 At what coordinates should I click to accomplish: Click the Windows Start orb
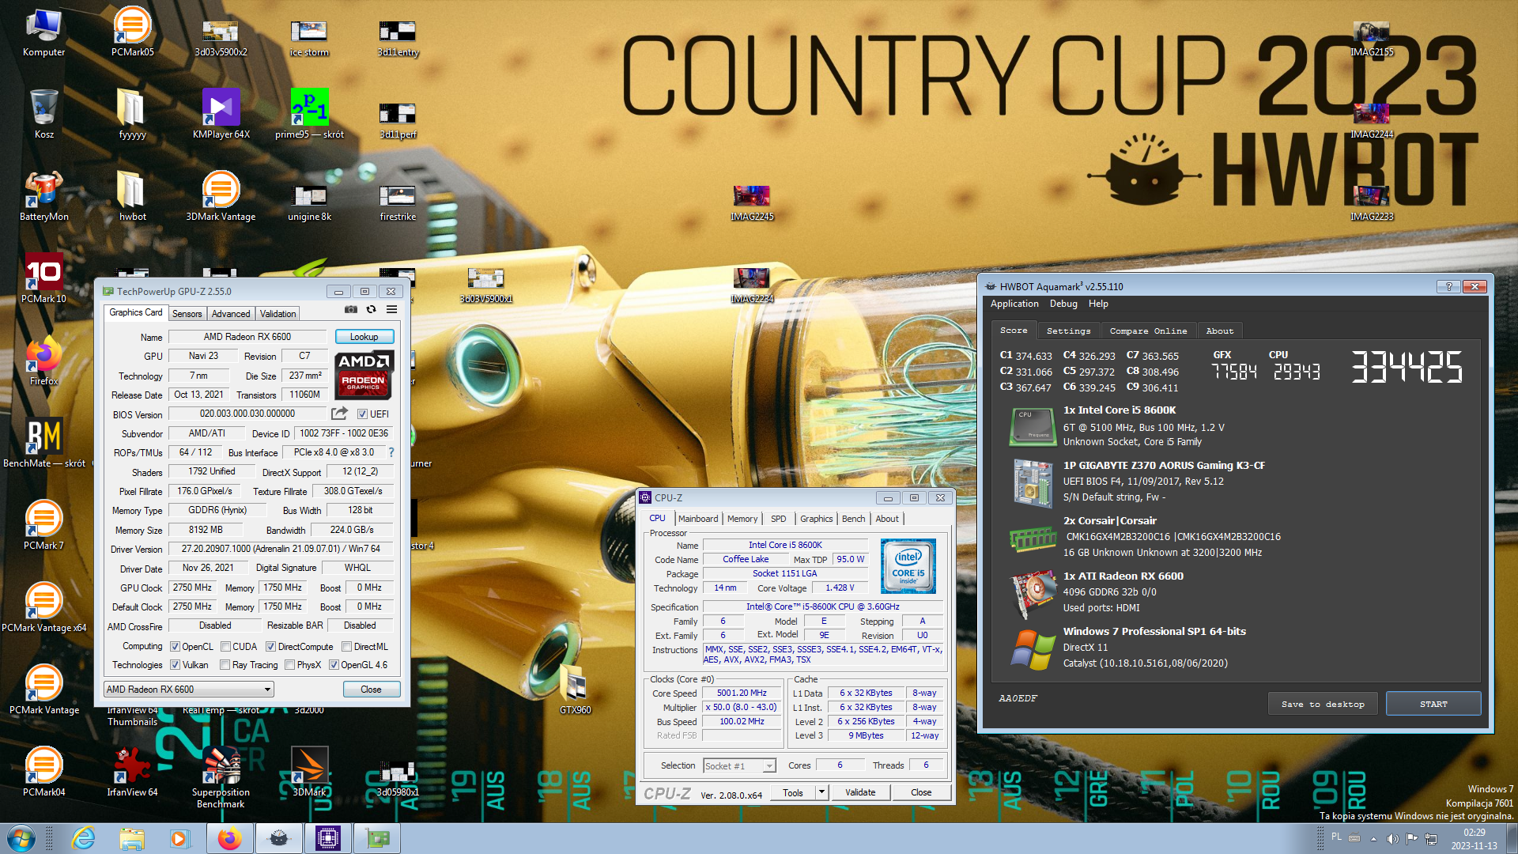click(x=21, y=838)
